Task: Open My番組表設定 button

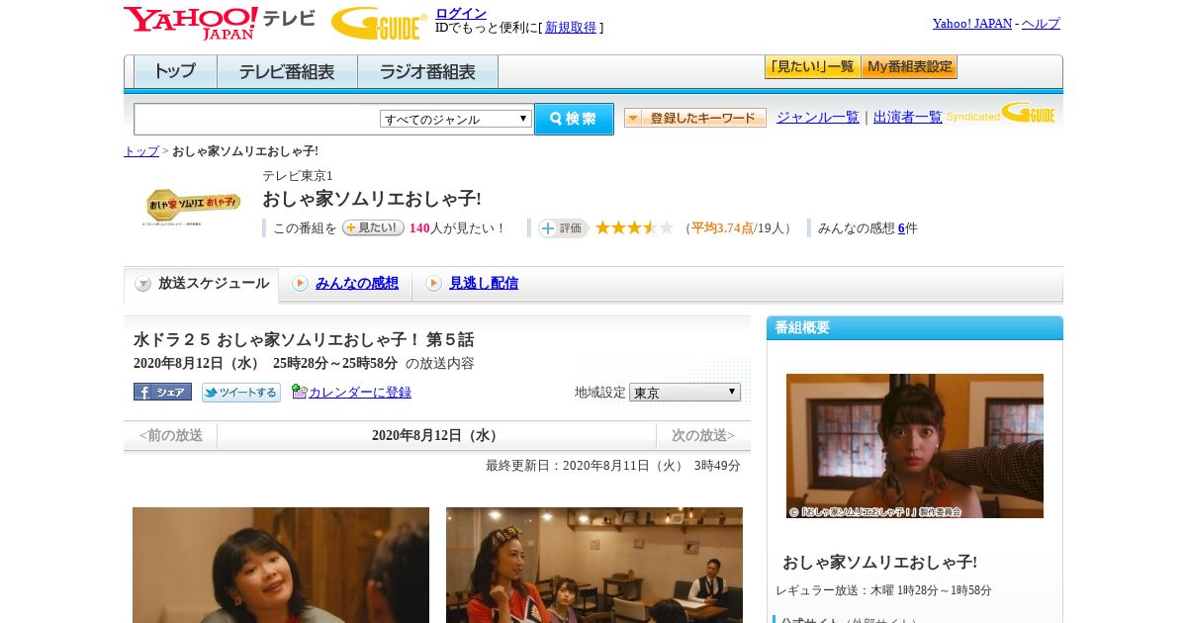Action: (909, 67)
